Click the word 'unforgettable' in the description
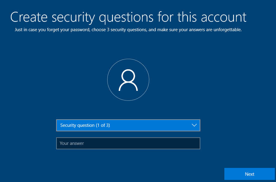The width and height of the screenshot is (276, 182). click(227, 30)
